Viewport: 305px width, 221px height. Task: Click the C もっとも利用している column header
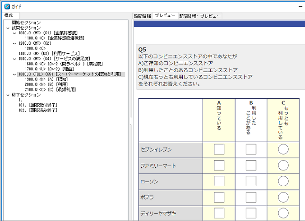pyautogui.click(x=283, y=120)
